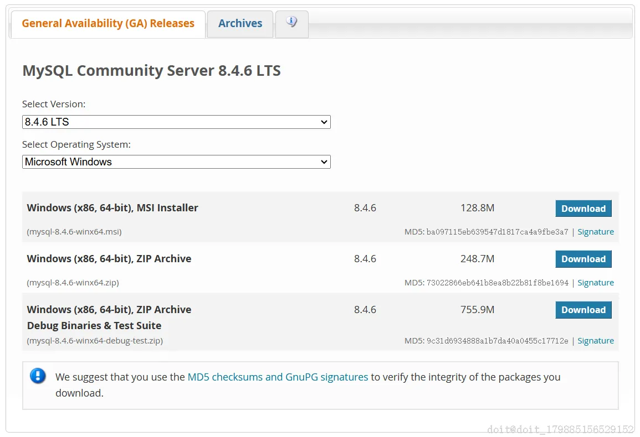
Task: Follow MD5 checksums and GnuPG signatures link
Action: click(x=278, y=377)
